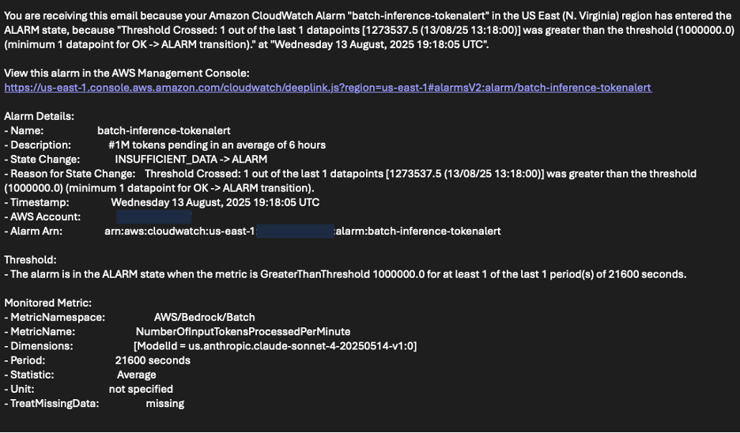This screenshot has height=433, width=740.
Task: Click the alarm name value batch-inference-tokenalert
Action: pyautogui.click(x=164, y=130)
